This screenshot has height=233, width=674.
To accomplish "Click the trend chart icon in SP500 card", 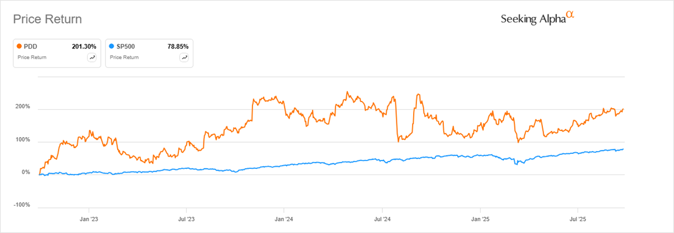I will [183, 57].
